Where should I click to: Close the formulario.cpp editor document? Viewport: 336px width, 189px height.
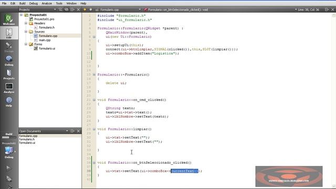[x=333, y=9]
